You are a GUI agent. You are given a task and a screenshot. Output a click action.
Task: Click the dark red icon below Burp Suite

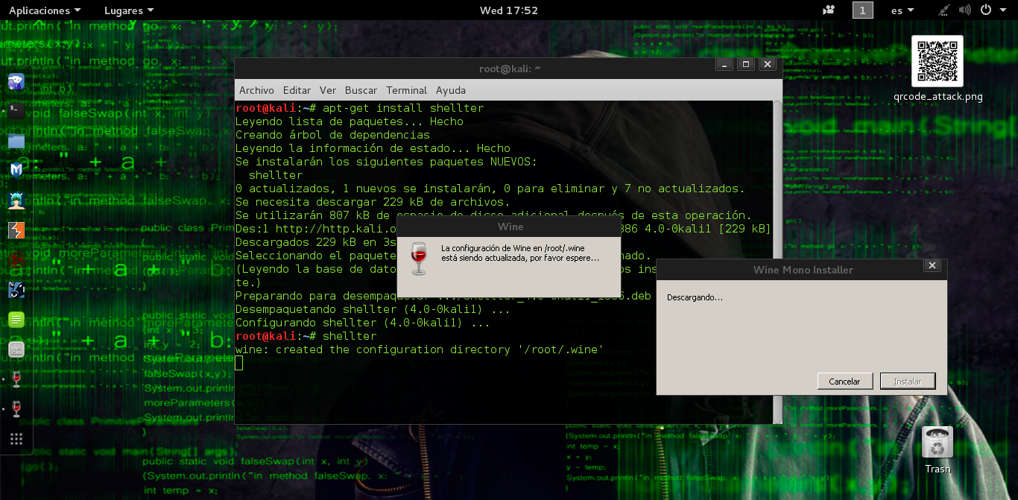(x=16, y=260)
